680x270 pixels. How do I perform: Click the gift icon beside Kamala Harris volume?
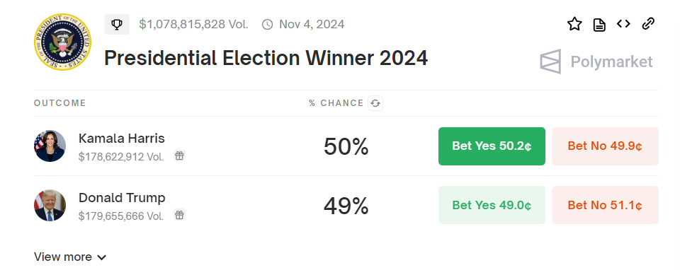[x=179, y=155]
